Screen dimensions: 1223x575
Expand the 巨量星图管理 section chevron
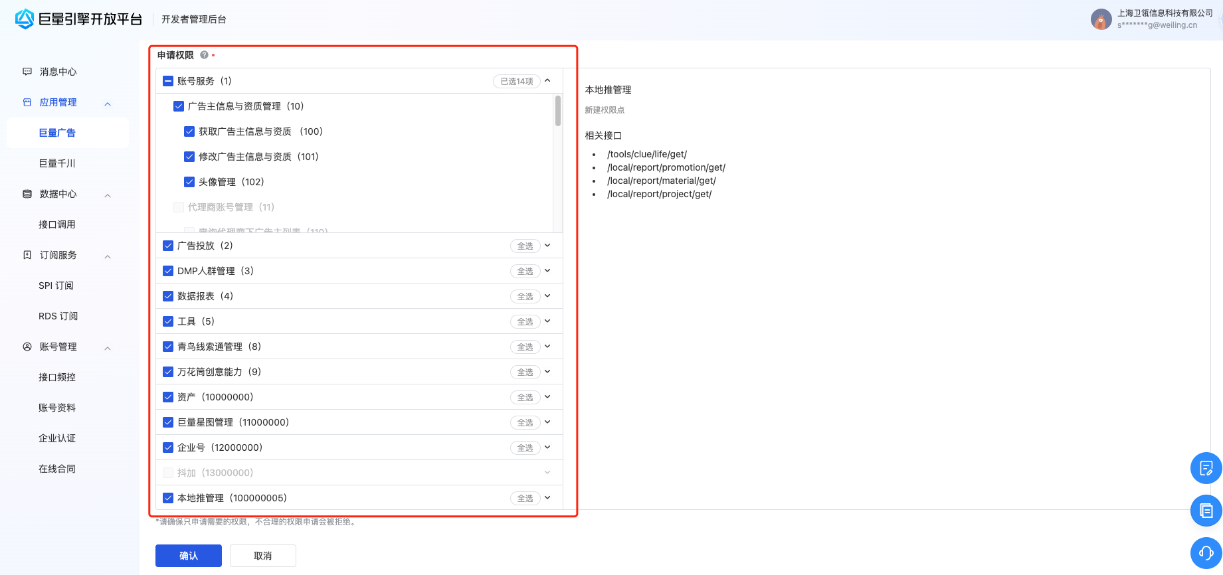[x=547, y=422]
